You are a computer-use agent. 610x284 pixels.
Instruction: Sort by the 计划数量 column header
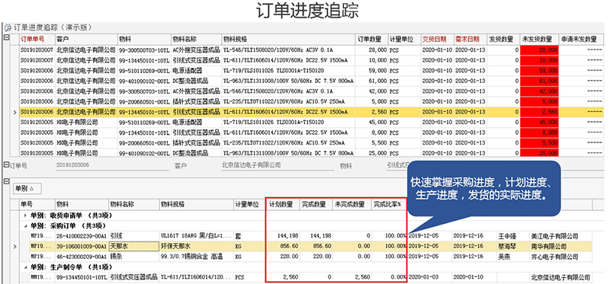pyautogui.click(x=283, y=204)
